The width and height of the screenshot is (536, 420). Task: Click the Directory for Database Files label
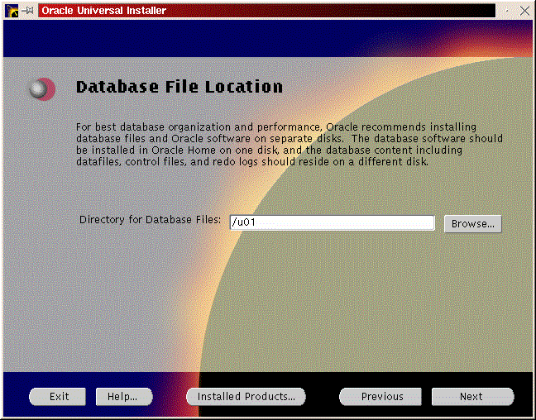[x=150, y=220]
